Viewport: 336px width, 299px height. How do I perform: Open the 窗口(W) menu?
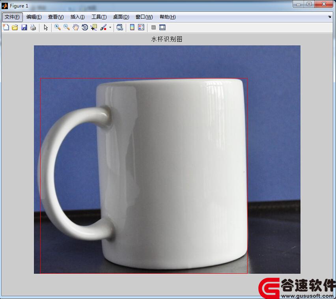144,17
